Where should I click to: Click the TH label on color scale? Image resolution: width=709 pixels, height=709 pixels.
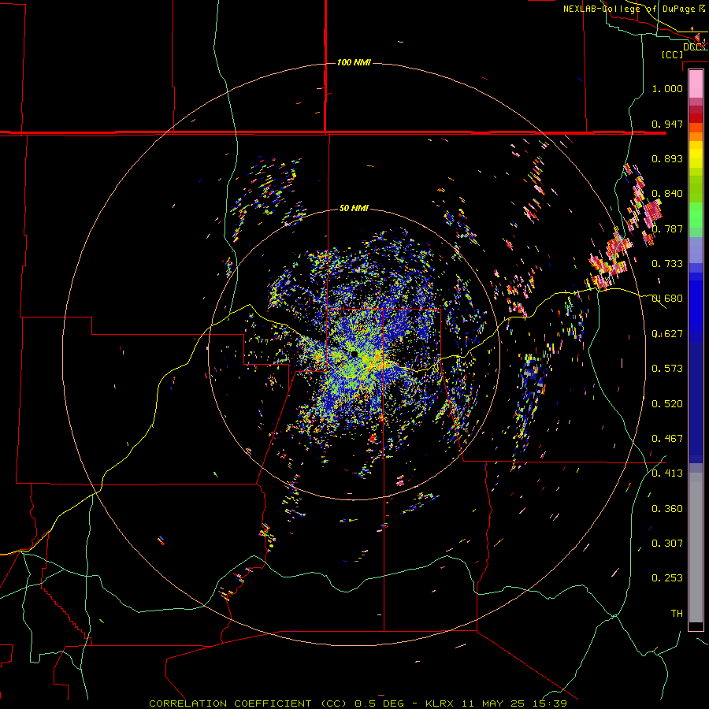pyautogui.click(x=677, y=614)
